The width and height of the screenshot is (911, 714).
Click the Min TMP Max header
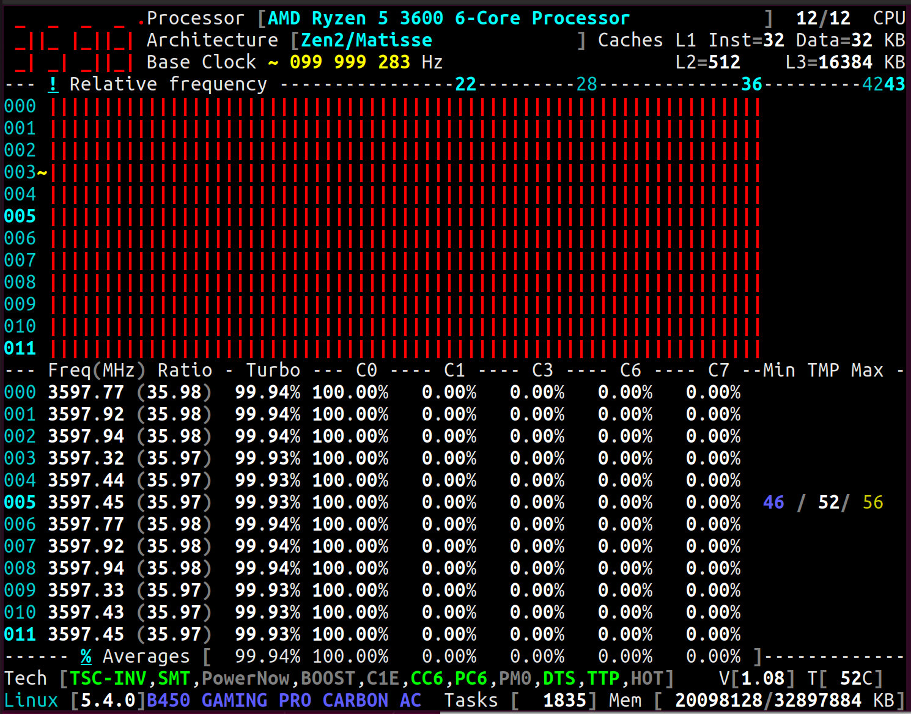pyautogui.click(x=823, y=370)
